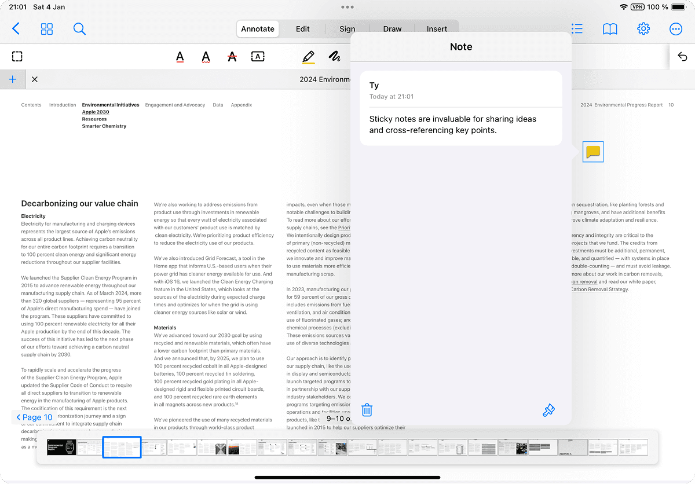Select the yellow sticky note annotation
Screen dimensions: 695x484
click(593, 152)
